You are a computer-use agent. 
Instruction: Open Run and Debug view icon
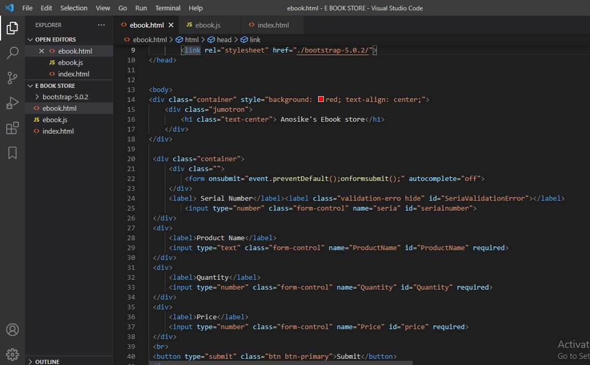tap(12, 103)
